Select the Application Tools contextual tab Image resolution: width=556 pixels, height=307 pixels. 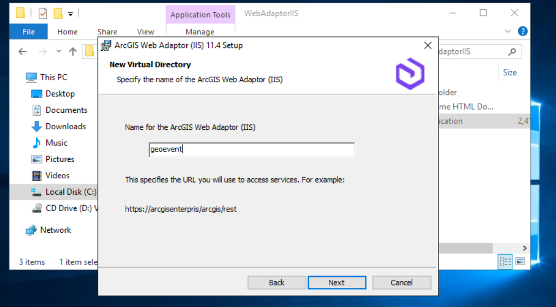pyautogui.click(x=200, y=15)
